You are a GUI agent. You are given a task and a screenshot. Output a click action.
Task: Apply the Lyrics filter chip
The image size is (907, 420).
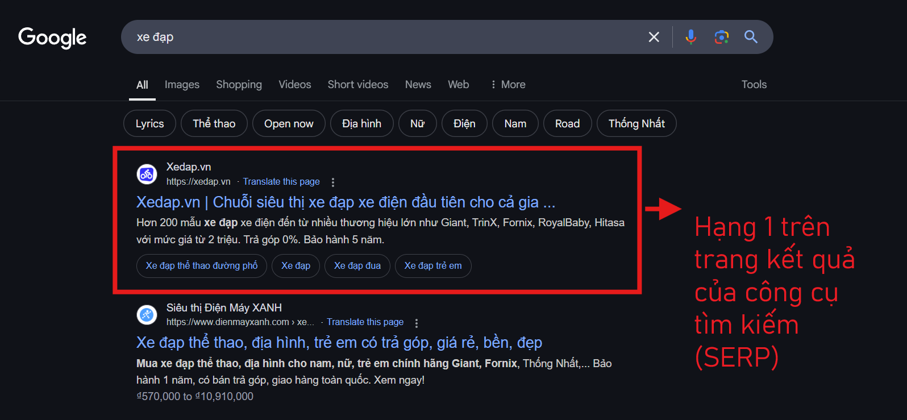(x=149, y=123)
